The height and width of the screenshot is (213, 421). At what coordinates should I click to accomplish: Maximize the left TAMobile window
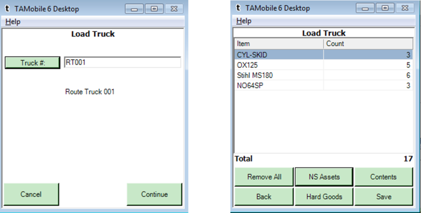pos(154,9)
